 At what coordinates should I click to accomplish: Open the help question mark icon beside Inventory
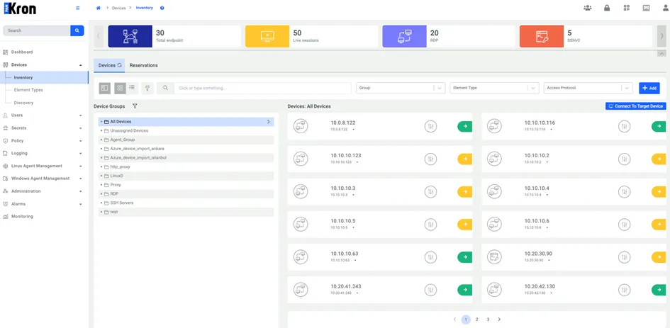click(162, 8)
